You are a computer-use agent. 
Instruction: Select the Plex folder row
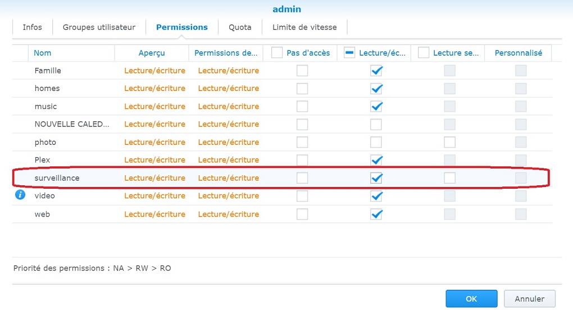[x=43, y=160]
